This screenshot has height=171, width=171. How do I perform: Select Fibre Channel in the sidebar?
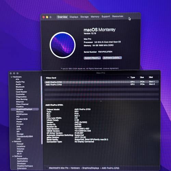[x=22, y=104]
